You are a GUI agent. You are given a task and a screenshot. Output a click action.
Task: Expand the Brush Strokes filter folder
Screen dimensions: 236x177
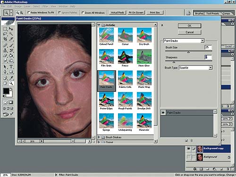[x=99, y=137]
